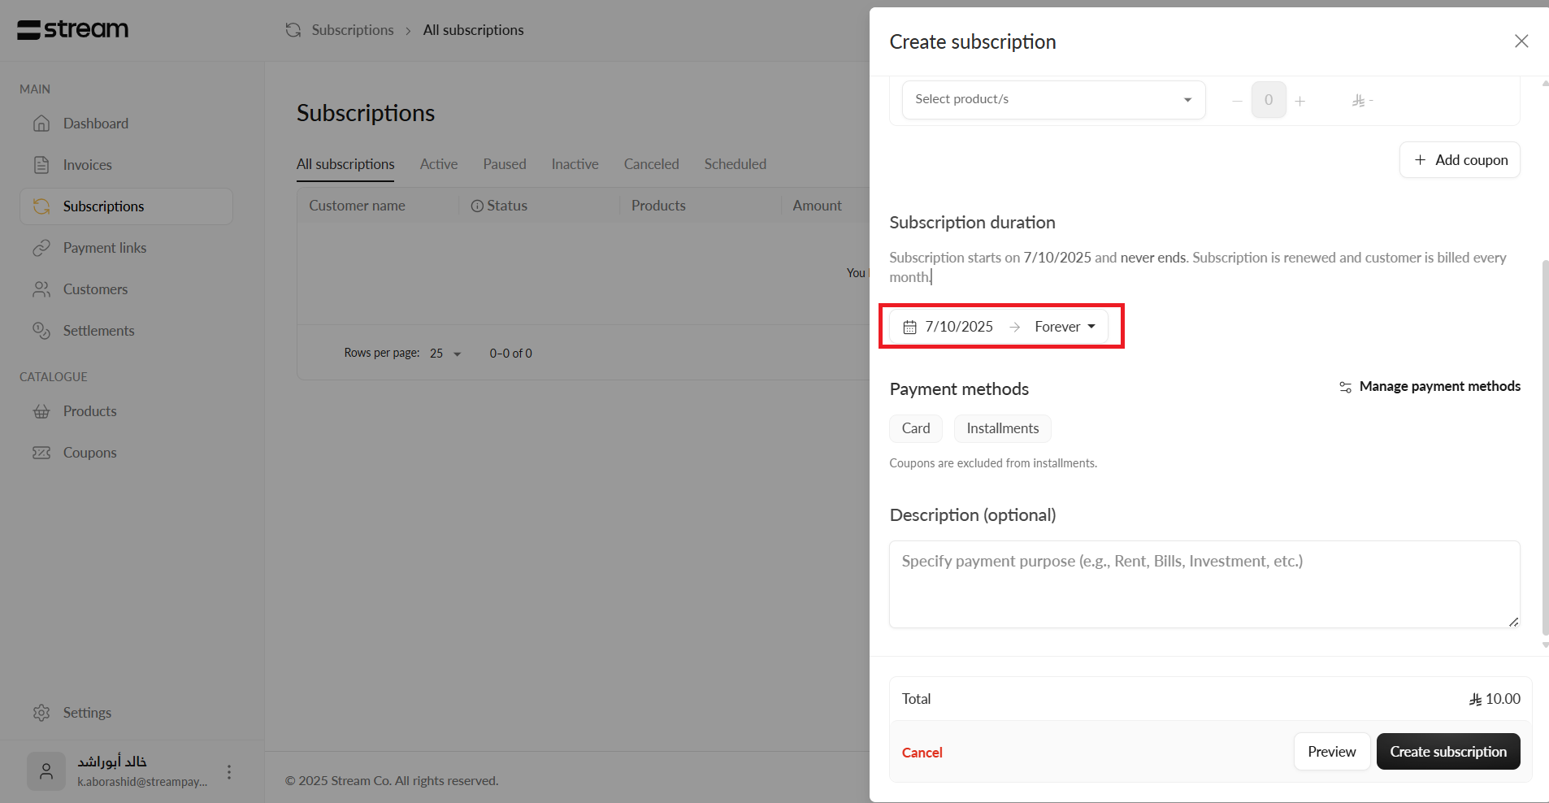Click the Invoices document icon

pyautogui.click(x=41, y=165)
